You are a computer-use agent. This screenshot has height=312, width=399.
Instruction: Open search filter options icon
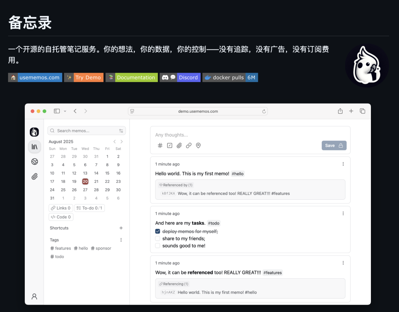click(121, 130)
